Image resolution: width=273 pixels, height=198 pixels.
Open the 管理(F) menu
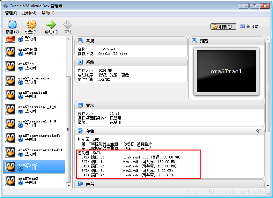(11, 13)
